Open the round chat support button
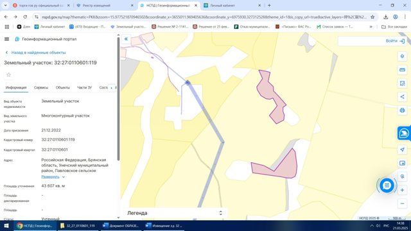The image size is (411, 231). pyautogui.click(x=387, y=185)
